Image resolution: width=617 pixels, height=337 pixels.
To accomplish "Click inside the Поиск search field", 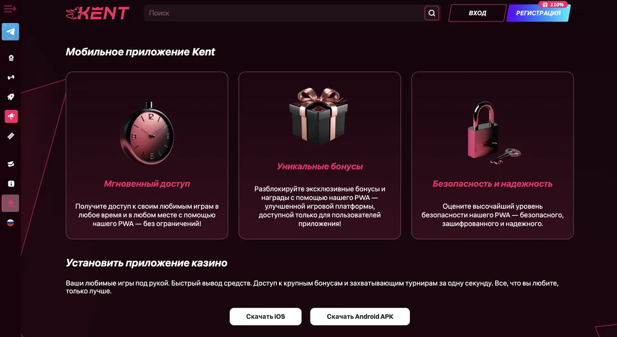I will click(x=253, y=12).
